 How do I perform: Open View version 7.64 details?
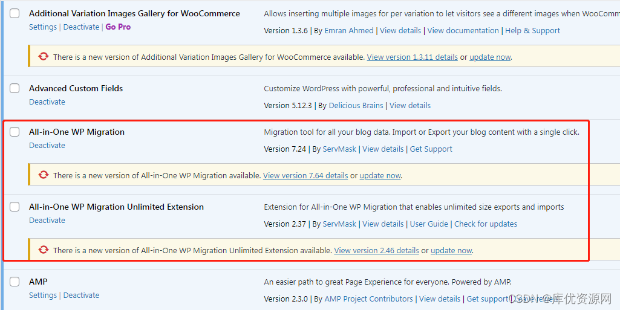pyautogui.click(x=305, y=175)
